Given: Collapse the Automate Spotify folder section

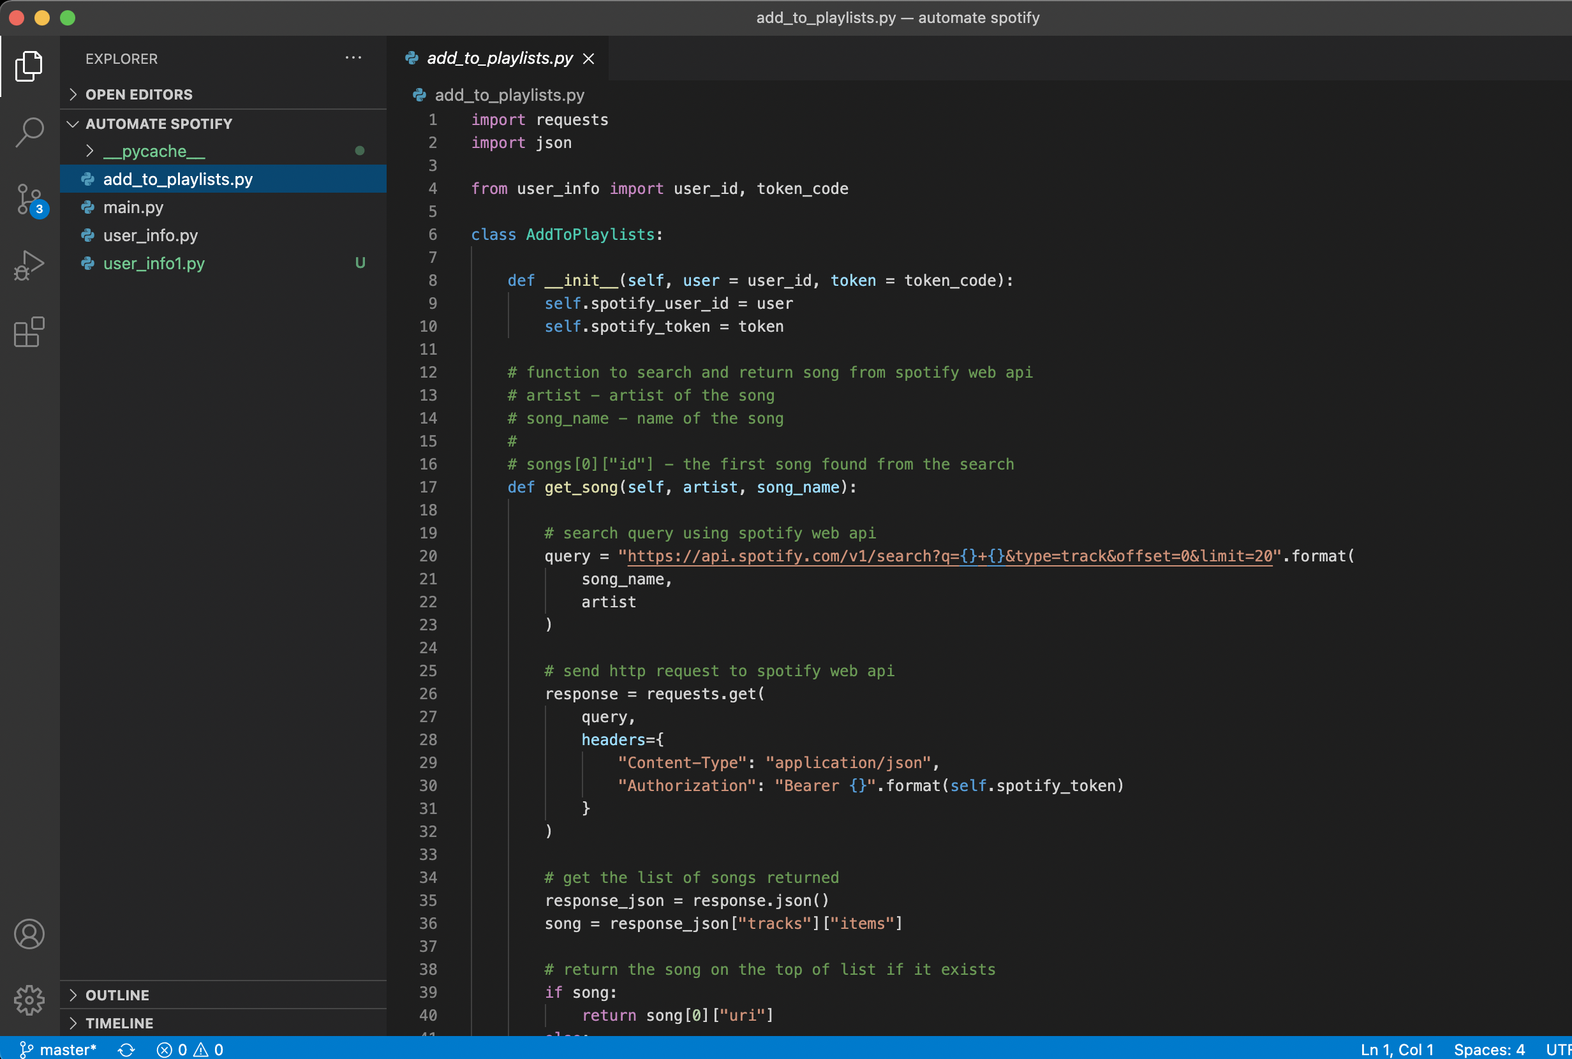Looking at the screenshot, I should [x=223, y=124].
